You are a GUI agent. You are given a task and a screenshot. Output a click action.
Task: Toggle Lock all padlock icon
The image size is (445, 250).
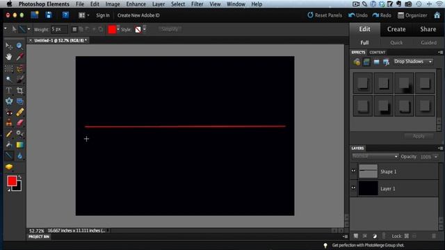tap(414, 236)
